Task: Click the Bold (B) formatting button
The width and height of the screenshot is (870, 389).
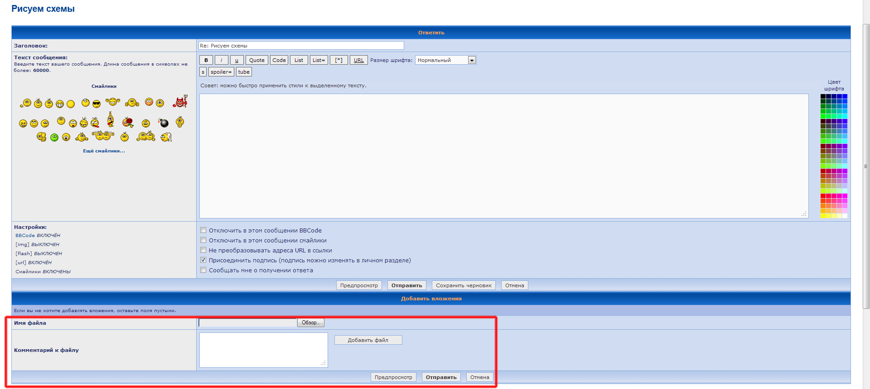Action: click(206, 60)
